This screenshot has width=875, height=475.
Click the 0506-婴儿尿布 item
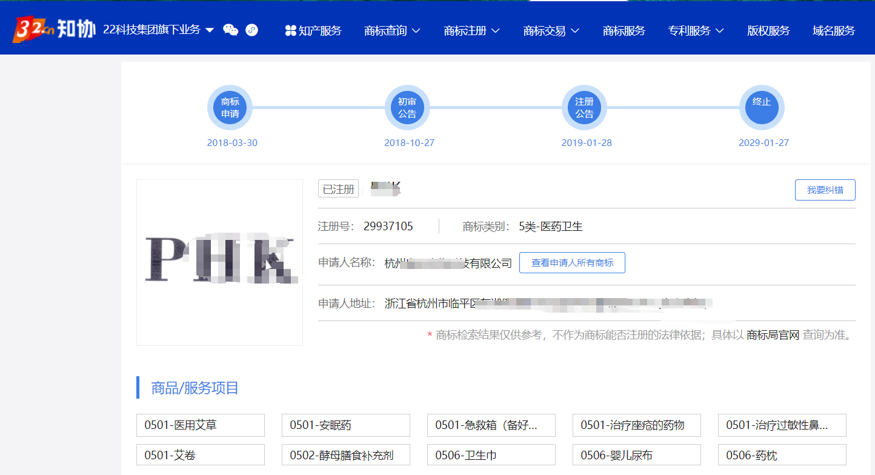(x=637, y=455)
